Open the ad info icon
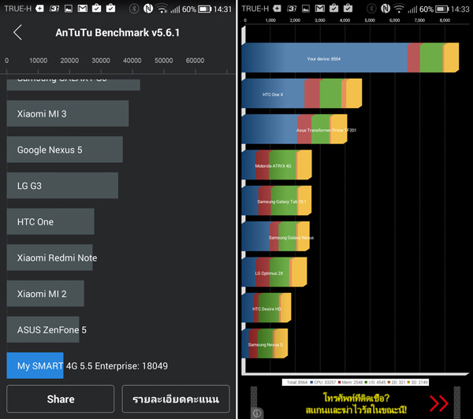The image size is (473, 419). click(257, 413)
